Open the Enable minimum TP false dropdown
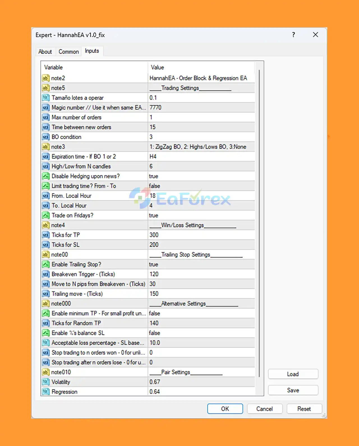 (201, 313)
